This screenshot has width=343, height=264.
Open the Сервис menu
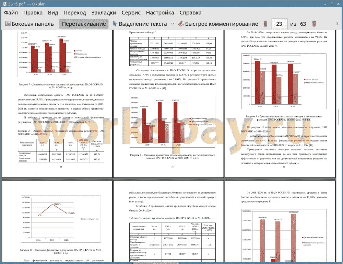coord(131,13)
